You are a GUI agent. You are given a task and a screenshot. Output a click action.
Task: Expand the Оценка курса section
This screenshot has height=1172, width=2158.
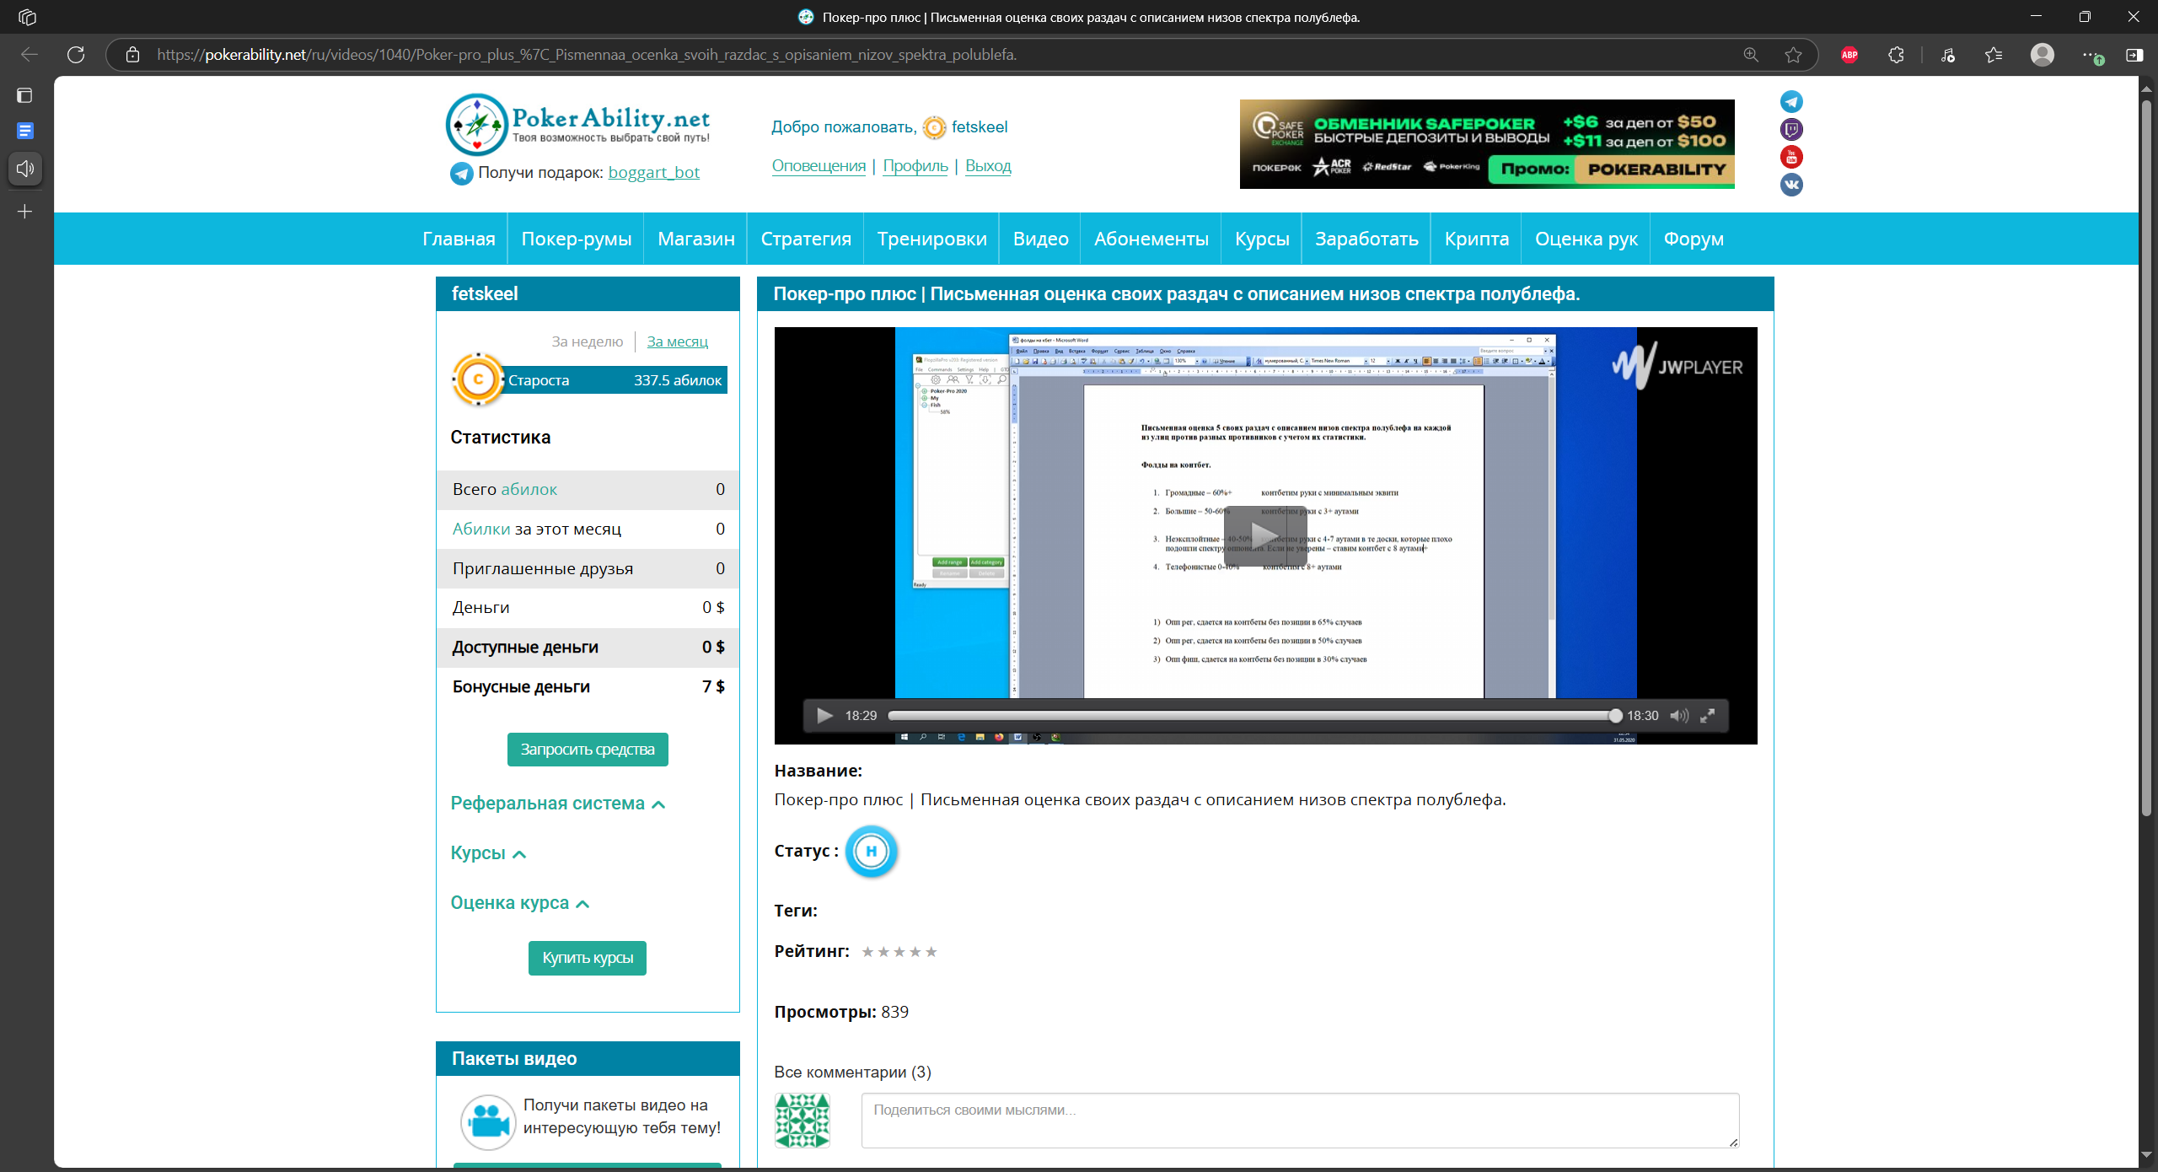tap(519, 903)
